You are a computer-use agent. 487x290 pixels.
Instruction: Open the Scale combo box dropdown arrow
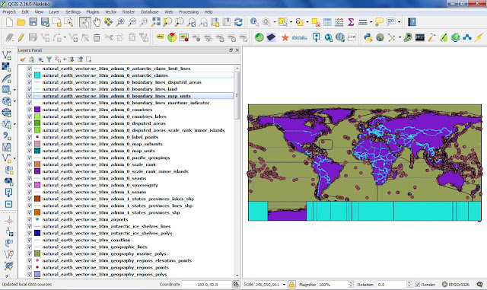tap(284, 285)
